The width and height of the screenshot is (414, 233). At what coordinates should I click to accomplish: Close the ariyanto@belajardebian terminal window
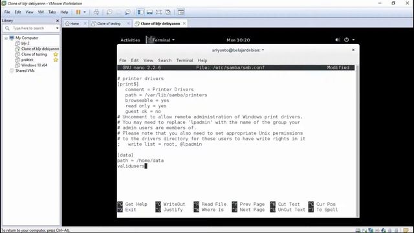click(353, 50)
